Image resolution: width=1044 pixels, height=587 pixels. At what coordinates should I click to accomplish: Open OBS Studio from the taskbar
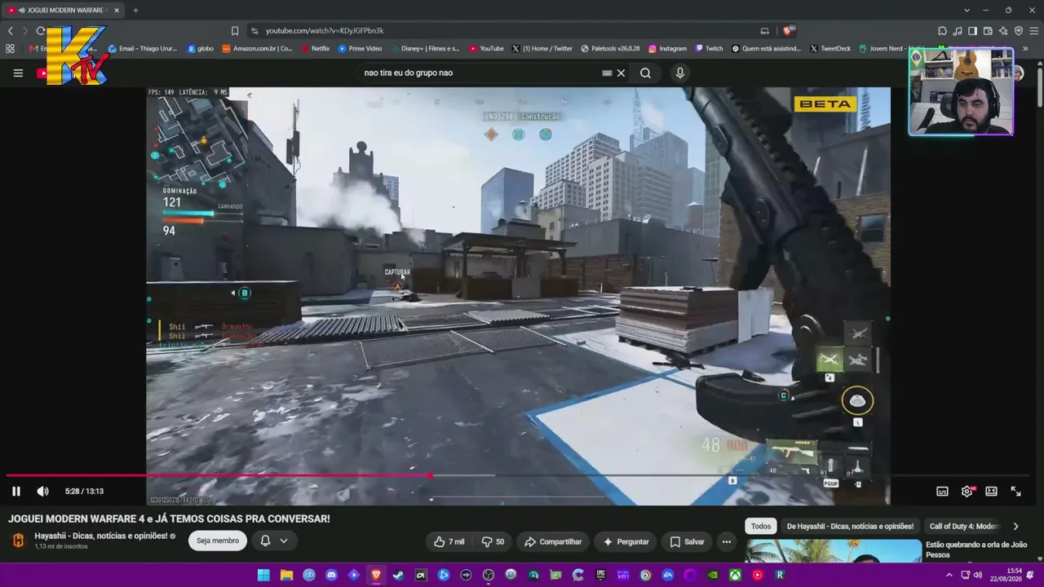pos(489,575)
